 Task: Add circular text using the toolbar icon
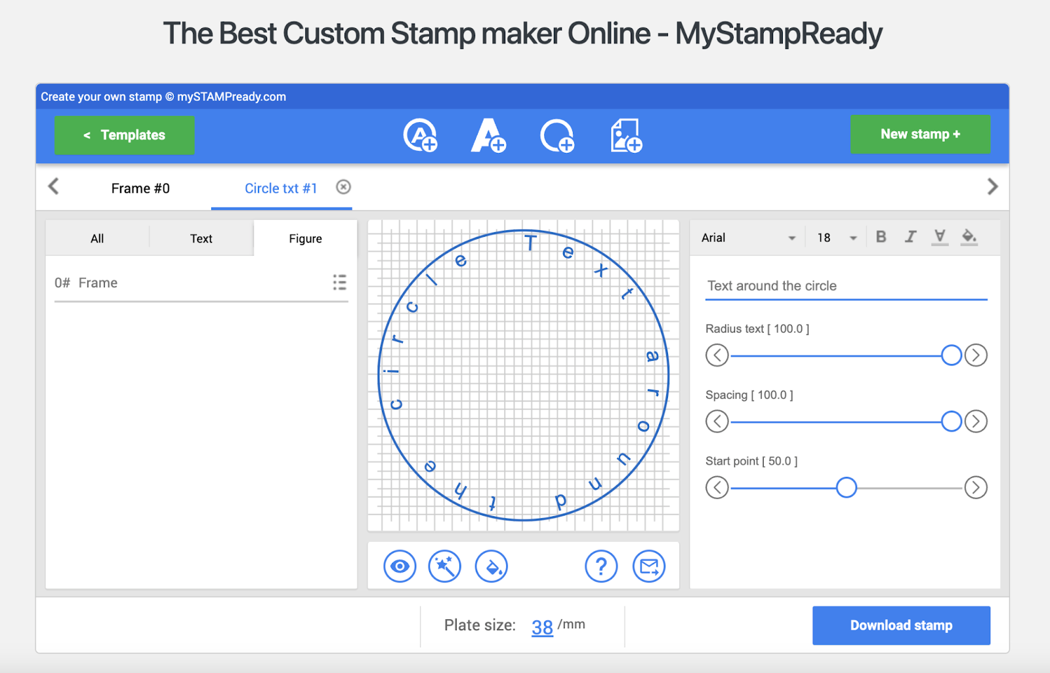pyautogui.click(x=420, y=136)
